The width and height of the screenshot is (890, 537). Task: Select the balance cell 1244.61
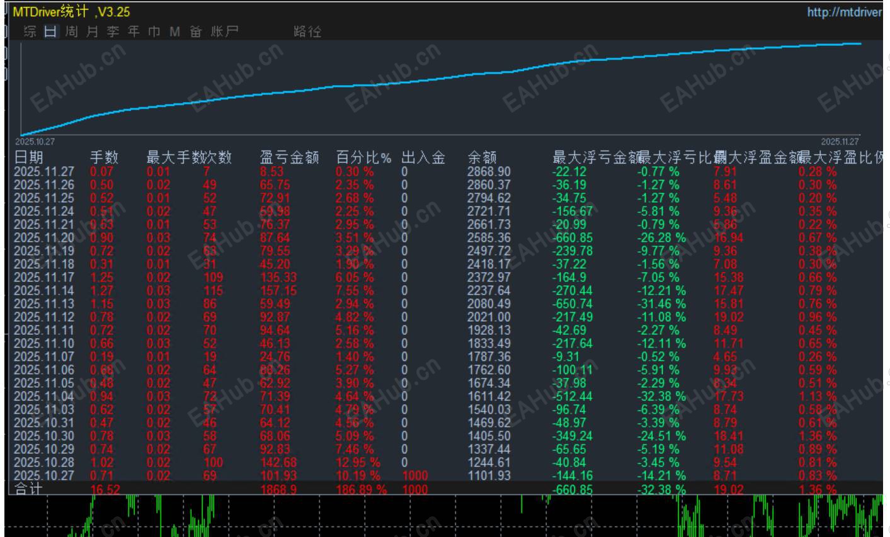click(489, 463)
